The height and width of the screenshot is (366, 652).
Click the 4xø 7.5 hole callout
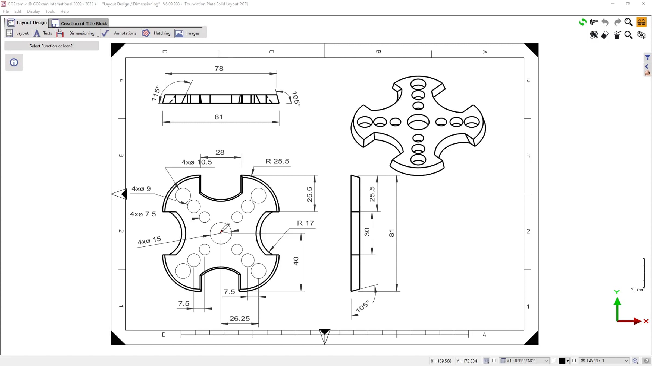pyautogui.click(x=143, y=214)
